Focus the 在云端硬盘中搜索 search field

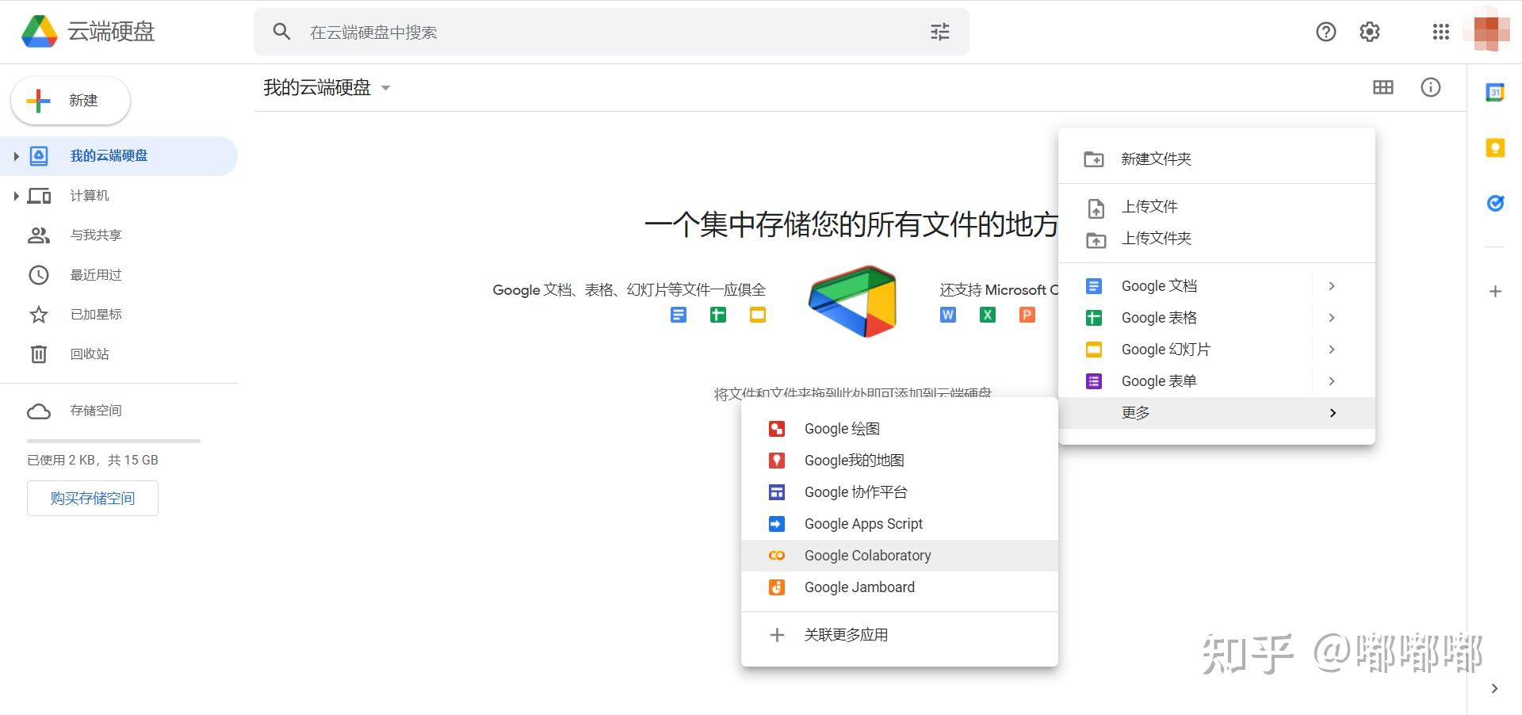point(610,32)
